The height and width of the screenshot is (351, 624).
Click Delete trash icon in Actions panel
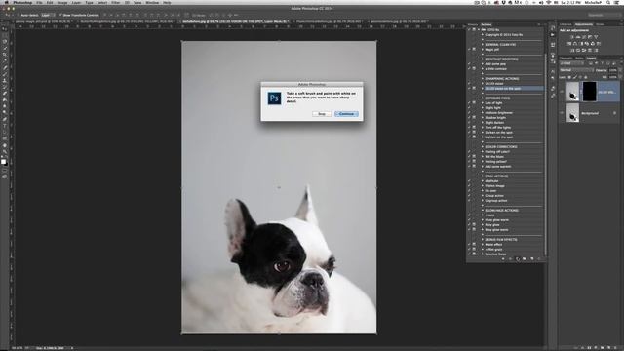539,259
